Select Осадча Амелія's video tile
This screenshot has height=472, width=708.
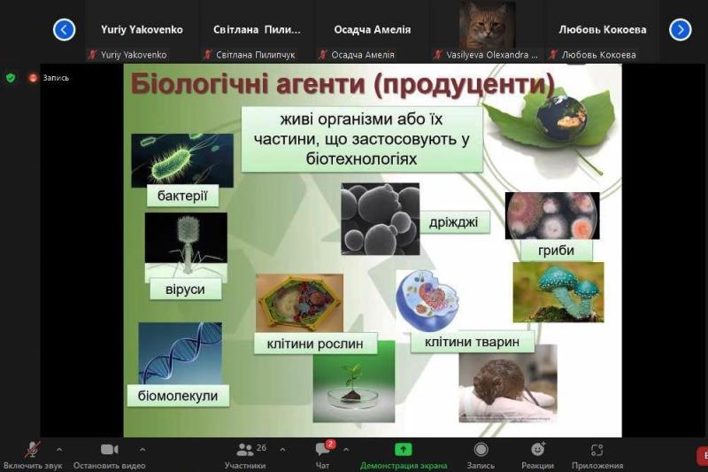pyautogui.click(x=372, y=30)
